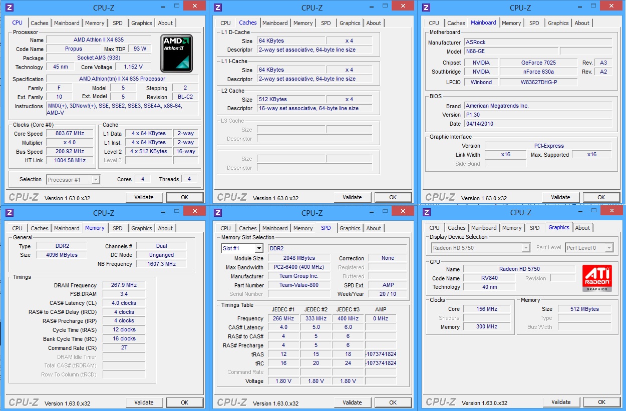The height and width of the screenshot is (411, 626).
Task: Click the CPU-Z title icon in the Mainboard window
Action: click(x=426, y=7)
